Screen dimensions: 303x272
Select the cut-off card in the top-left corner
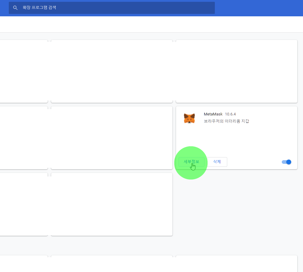point(24,71)
